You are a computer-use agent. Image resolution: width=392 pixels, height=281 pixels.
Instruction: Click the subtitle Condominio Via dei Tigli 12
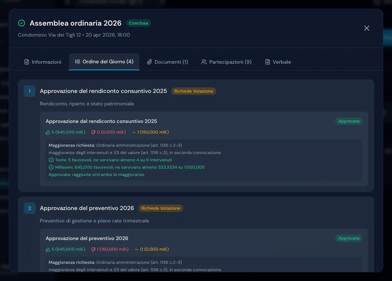tap(49, 35)
